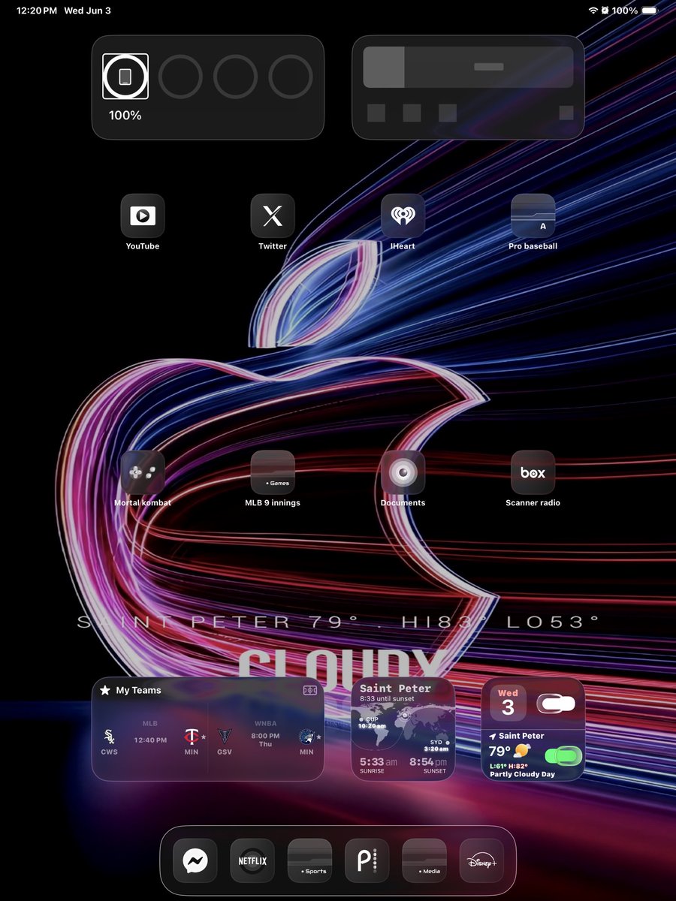
Task: Tap the Valkyries GSV team logo
Action: point(225,737)
